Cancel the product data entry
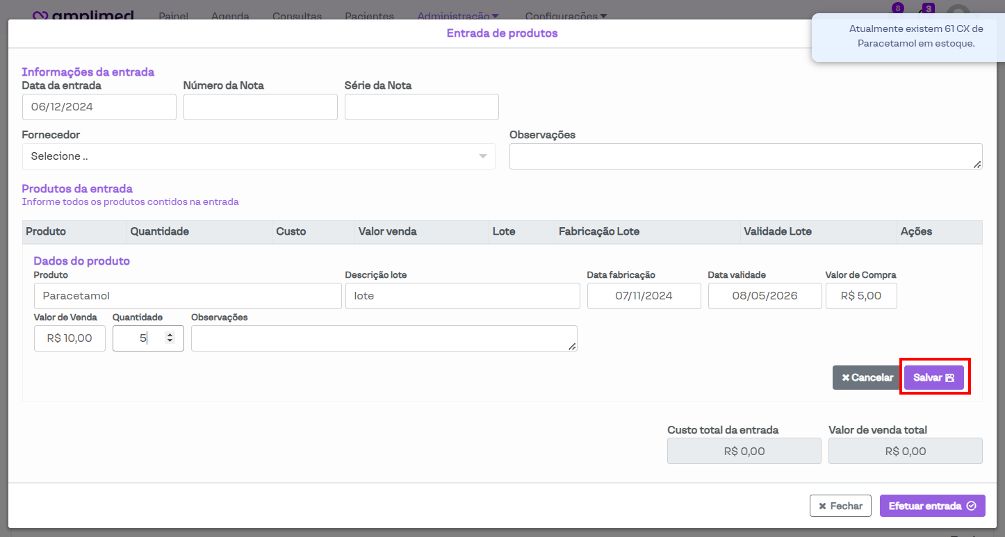Viewport: 1005px width, 537px height. pos(867,378)
